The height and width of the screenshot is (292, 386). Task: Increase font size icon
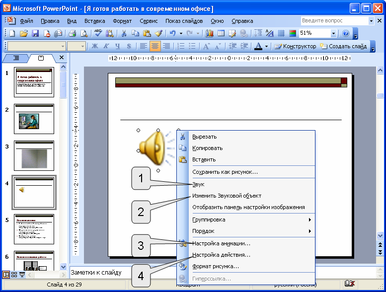pos(206,46)
